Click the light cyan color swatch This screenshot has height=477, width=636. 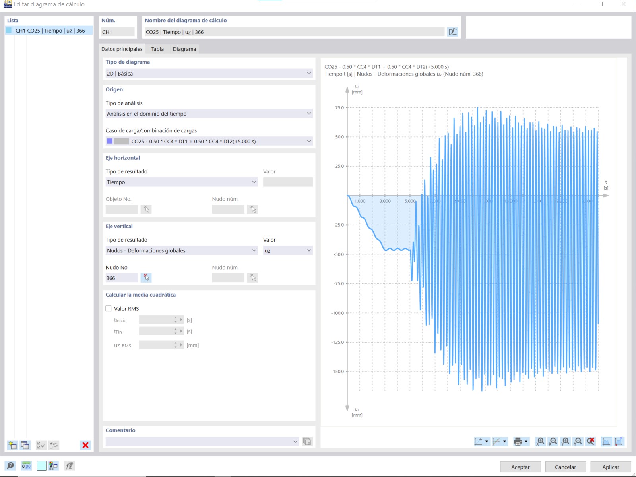(x=41, y=466)
